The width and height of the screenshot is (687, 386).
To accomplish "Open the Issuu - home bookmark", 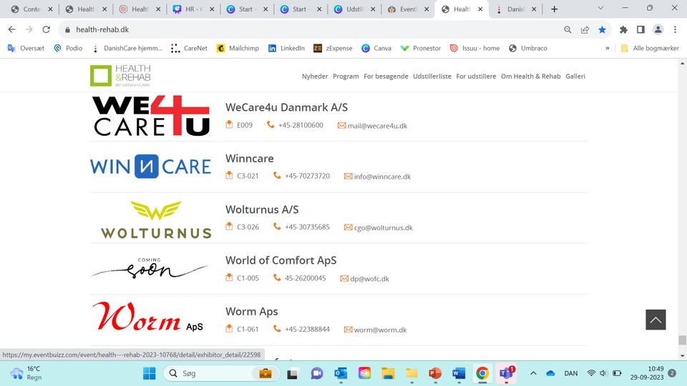I will click(474, 48).
